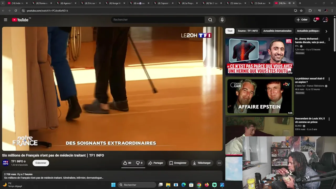The width and height of the screenshot is (336, 189).
Task: Select Actualités internationales chip
Action: coord(277,31)
